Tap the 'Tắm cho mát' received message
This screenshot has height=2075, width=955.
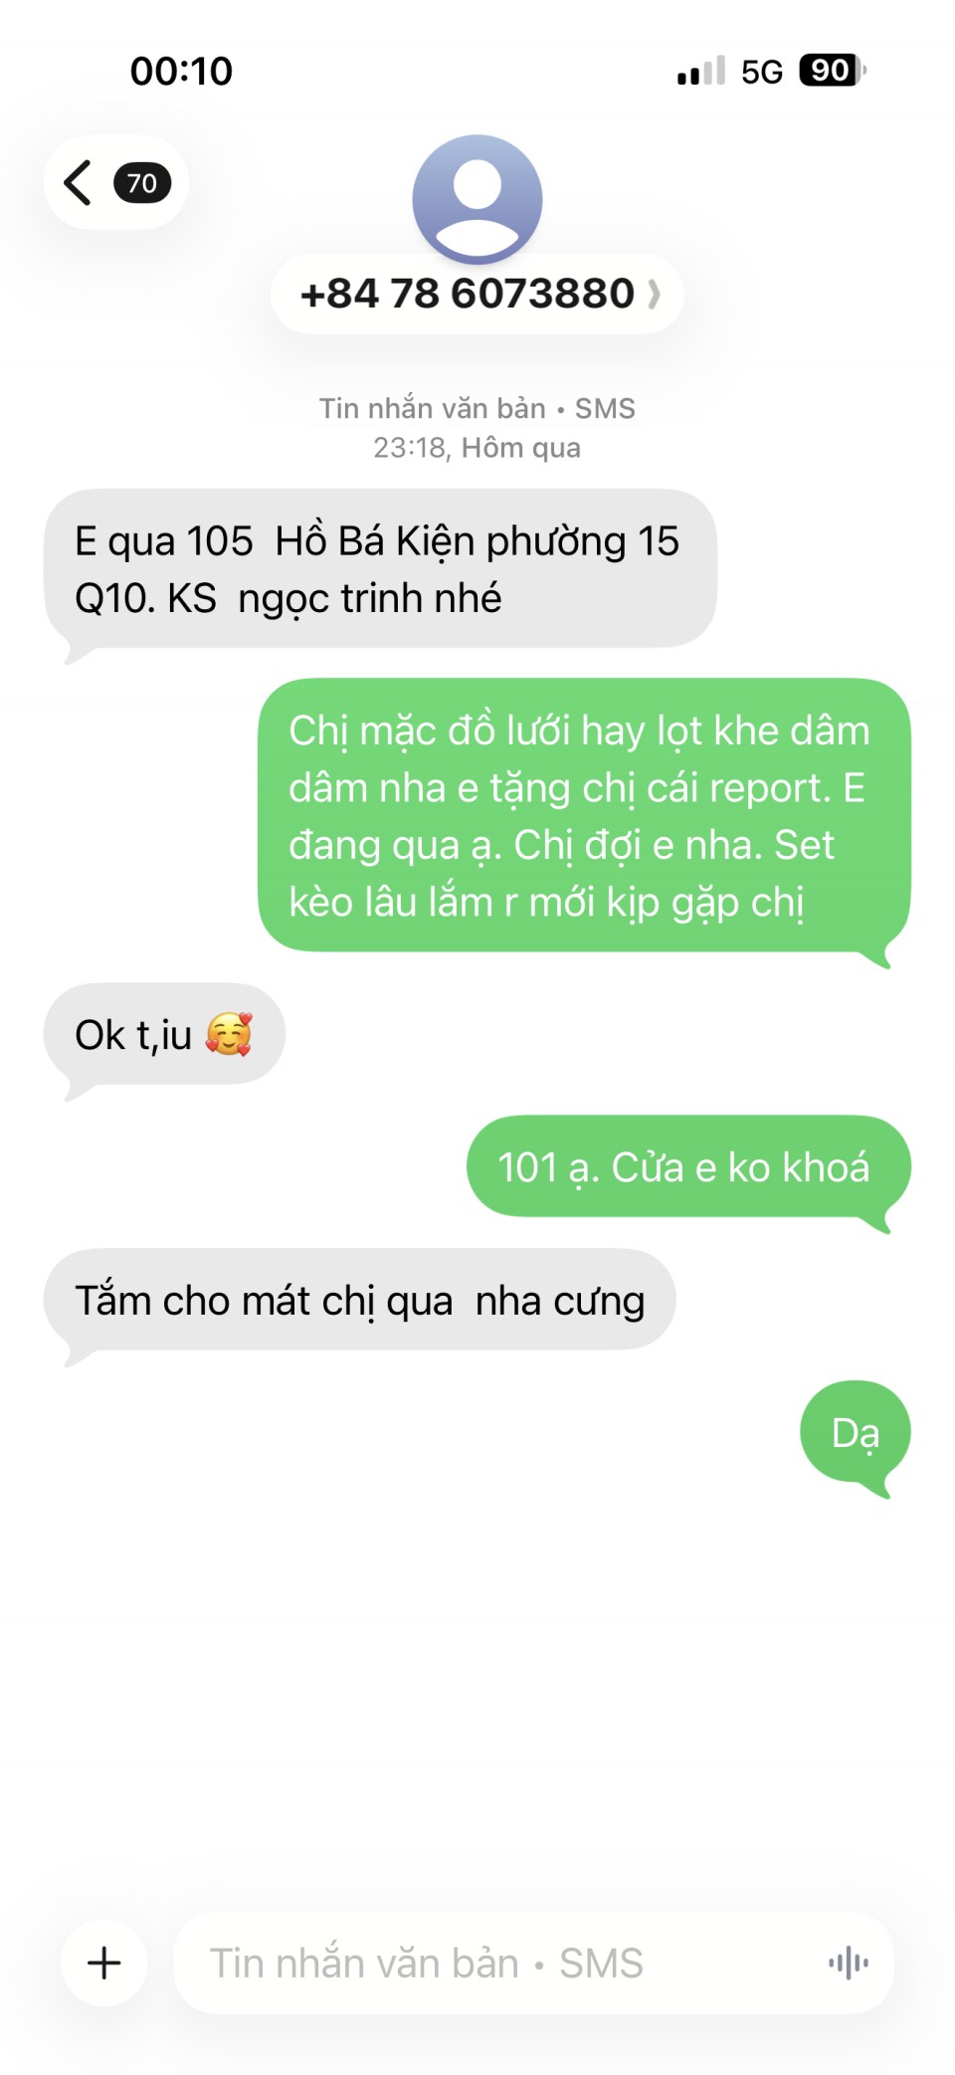[x=359, y=1301]
